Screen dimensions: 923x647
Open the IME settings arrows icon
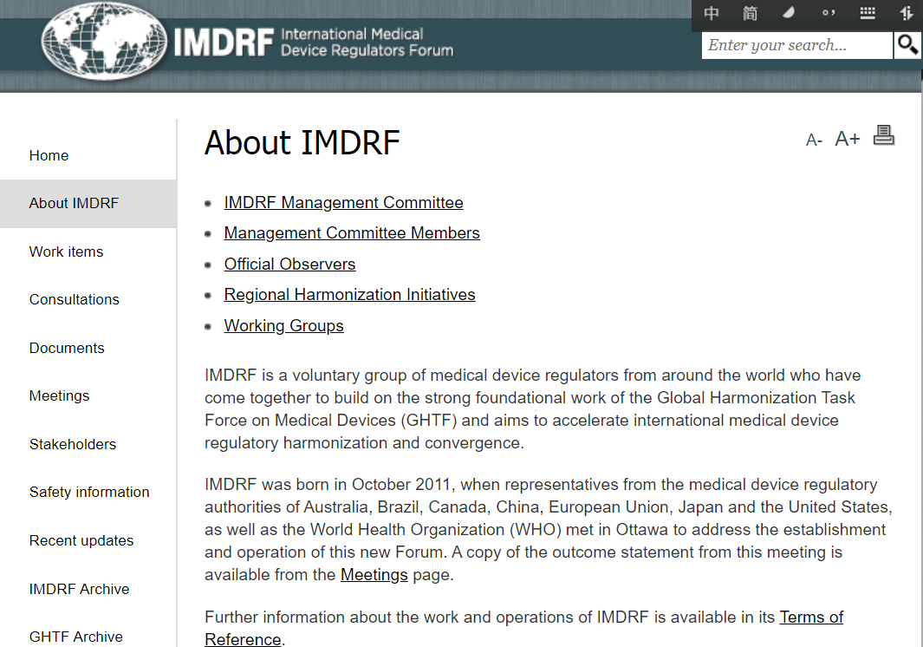point(907,13)
